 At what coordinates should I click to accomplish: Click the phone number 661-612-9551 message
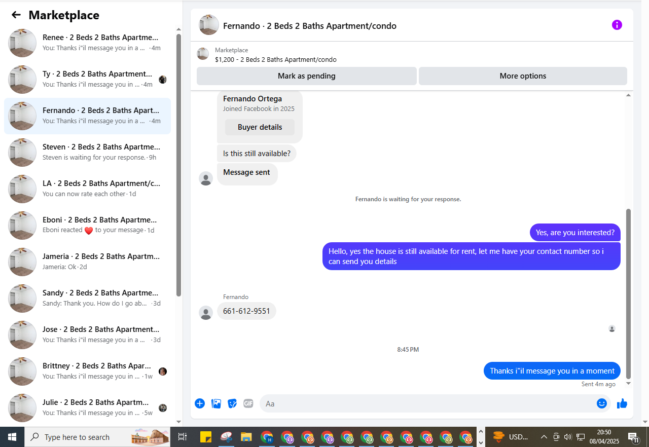tap(246, 311)
